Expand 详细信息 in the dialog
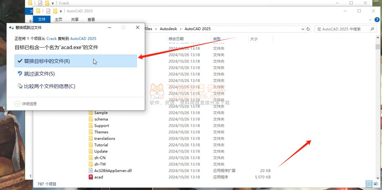This screenshot has width=382, height=190. 26,104
